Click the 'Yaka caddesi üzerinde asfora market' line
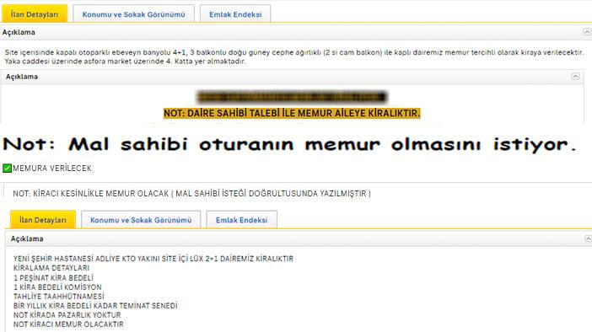Viewport: 592px width, 332px height. [126, 62]
